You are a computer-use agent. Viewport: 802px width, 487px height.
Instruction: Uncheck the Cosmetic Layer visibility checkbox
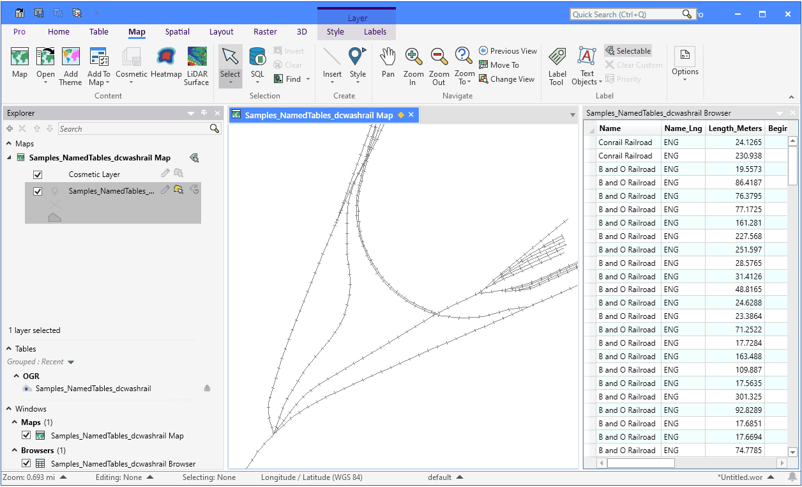point(38,174)
